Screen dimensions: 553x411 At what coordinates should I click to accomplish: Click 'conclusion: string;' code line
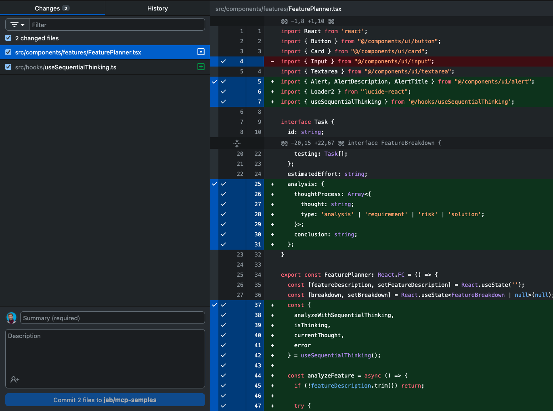point(326,234)
